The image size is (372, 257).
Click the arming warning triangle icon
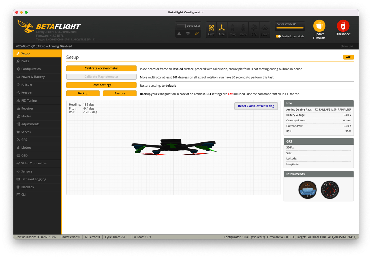point(179,34)
